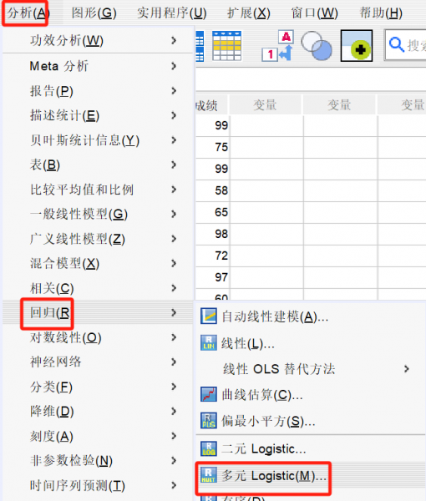The image size is (426, 501).
Task: Open the 实用程序(U) menu
Action: point(172,13)
